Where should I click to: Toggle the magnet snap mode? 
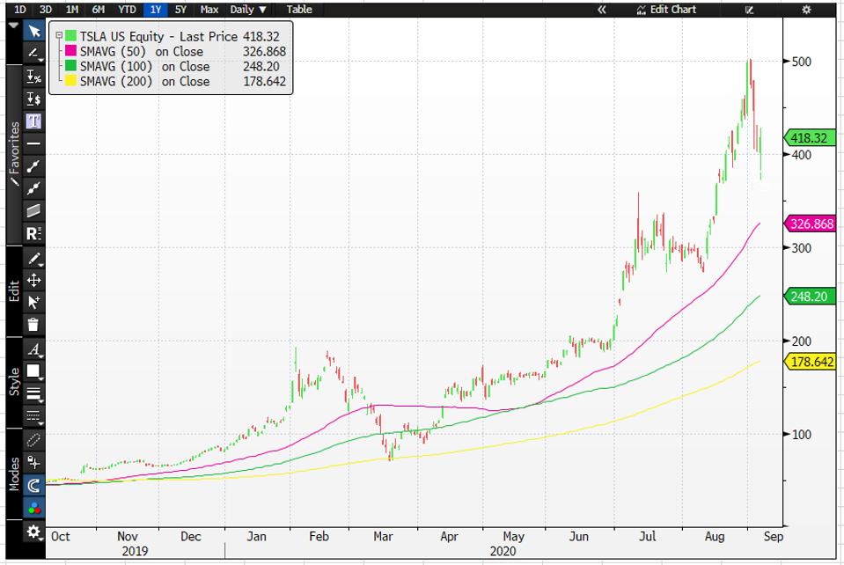(x=33, y=484)
